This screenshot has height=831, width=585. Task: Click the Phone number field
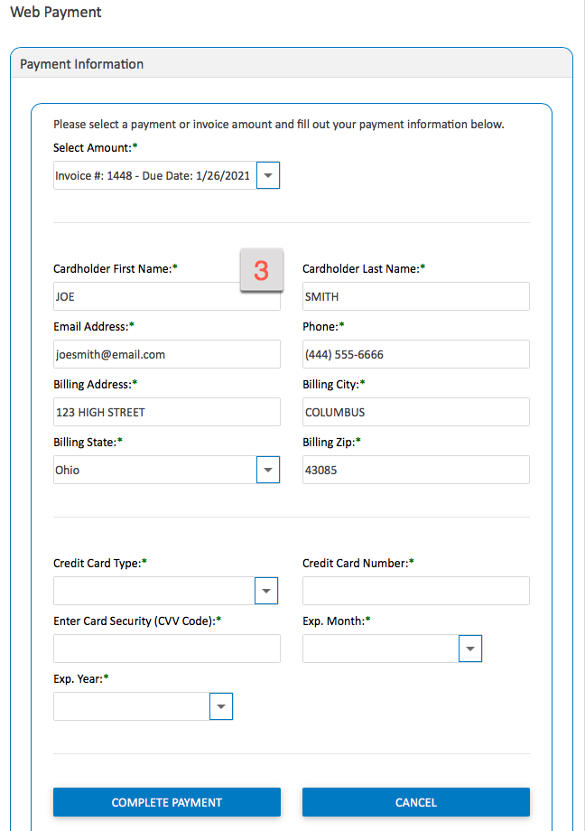[x=415, y=354]
